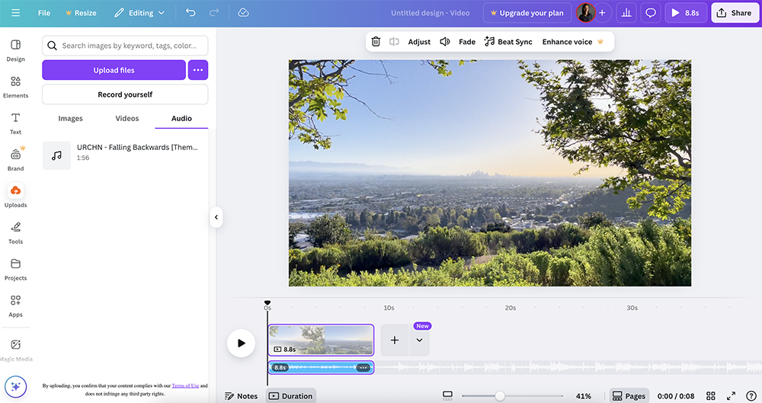Screen dimensions: 762x403
Task: Open the Fade audio option
Action: tap(467, 42)
